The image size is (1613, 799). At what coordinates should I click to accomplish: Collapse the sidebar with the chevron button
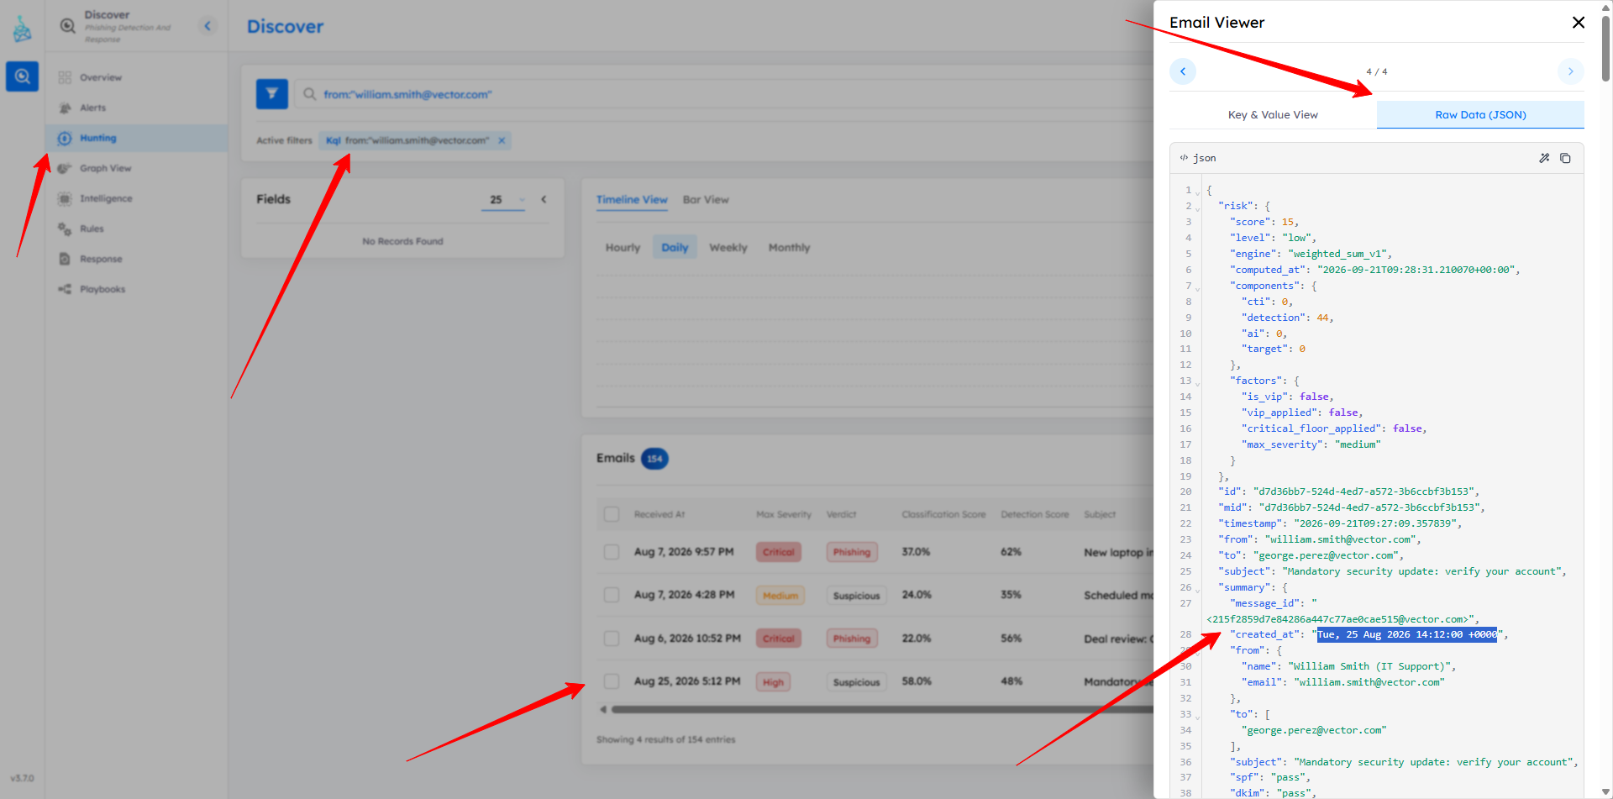pos(208,26)
